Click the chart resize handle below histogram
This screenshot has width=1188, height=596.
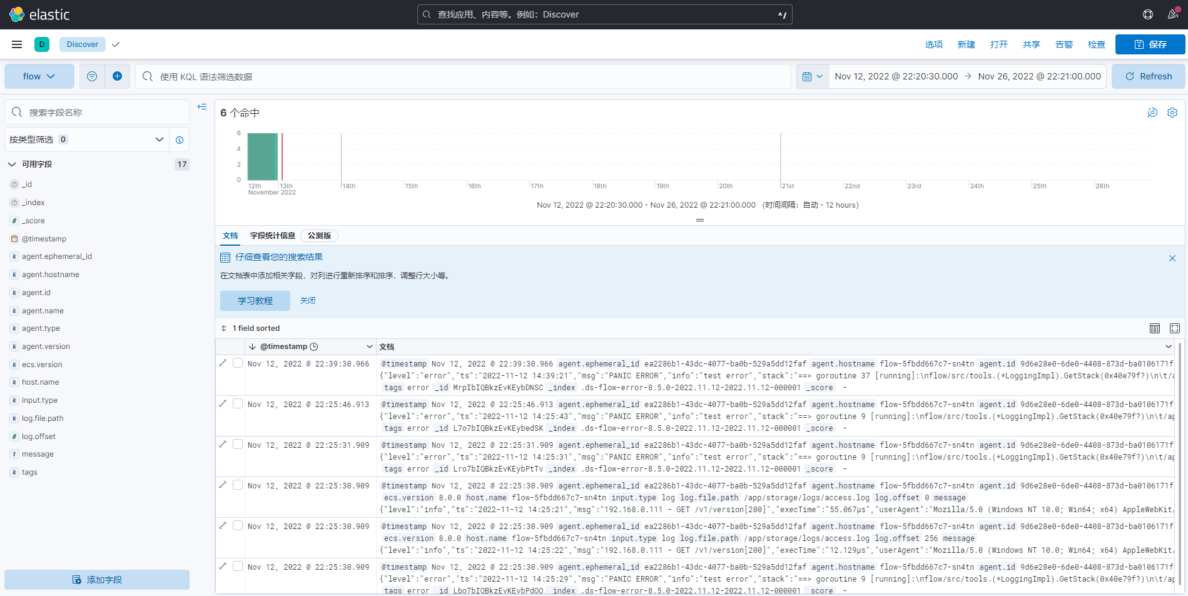[x=700, y=220]
